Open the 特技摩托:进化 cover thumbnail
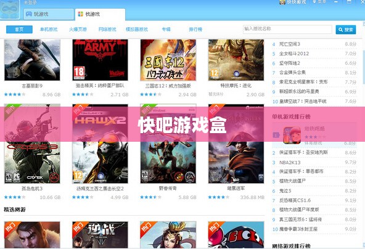365x249 pixels. [236, 60]
